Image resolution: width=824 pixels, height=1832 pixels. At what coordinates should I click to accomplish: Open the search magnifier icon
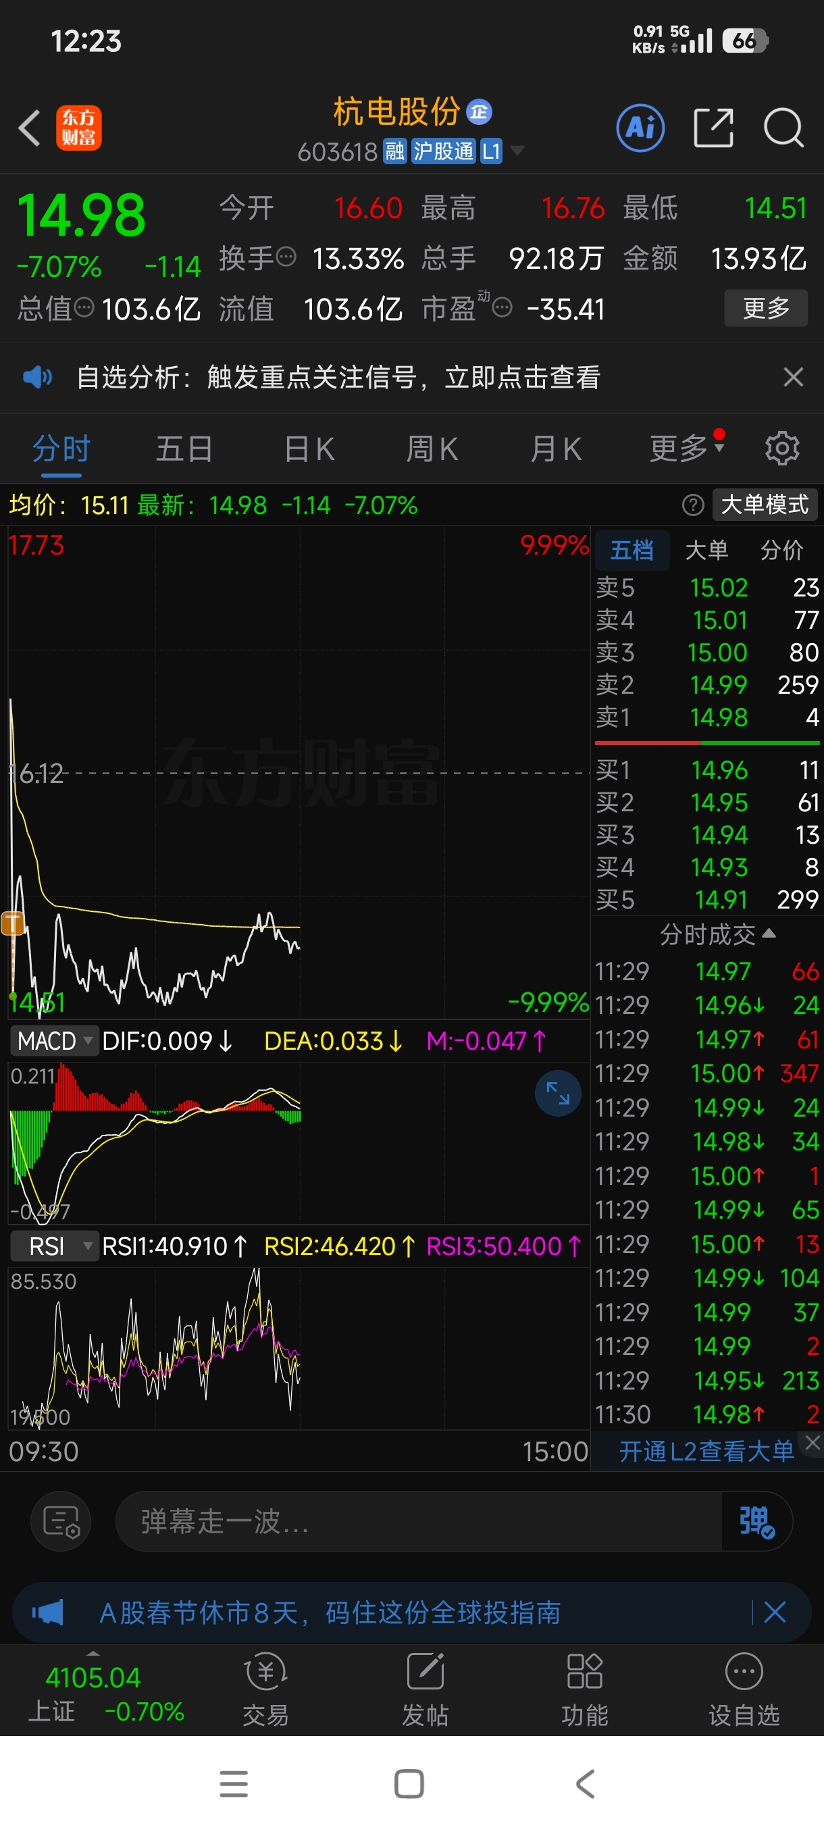(x=783, y=128)
